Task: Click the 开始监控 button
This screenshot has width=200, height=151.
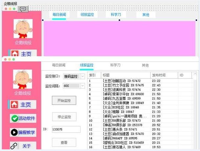Action: (x=64, y=100)
